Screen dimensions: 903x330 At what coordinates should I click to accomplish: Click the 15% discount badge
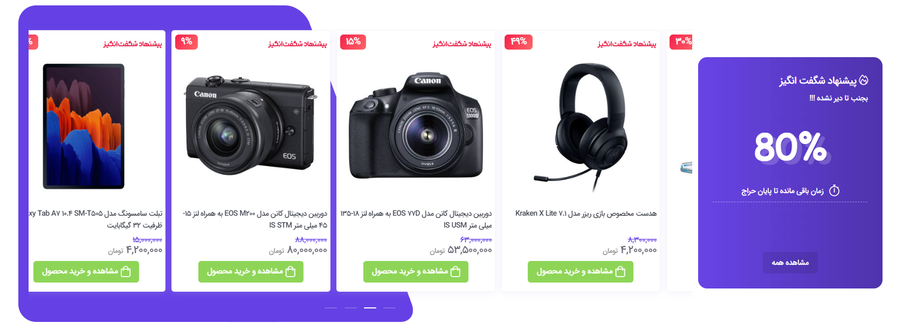click(353, 42)
